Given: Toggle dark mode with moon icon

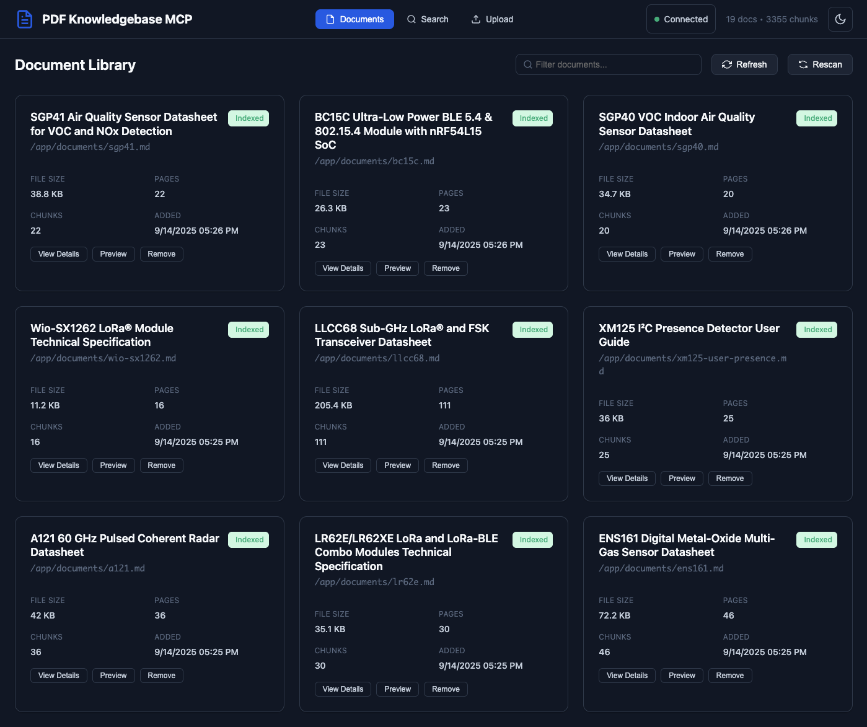Looking at the screenshot, I should (x=840, y=19).
